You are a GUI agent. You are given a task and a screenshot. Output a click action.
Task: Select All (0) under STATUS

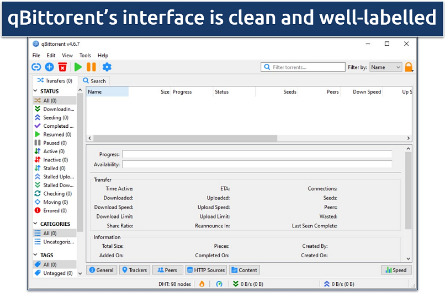pyautogui.click(x=55, y=100)
